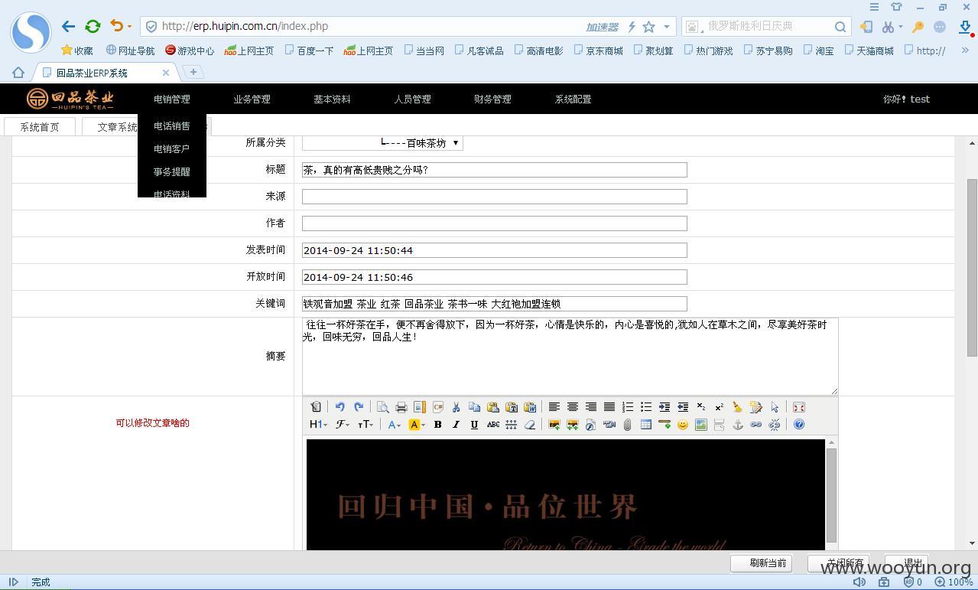Click the 发表时间 publish time field
This screenshot has width=978, height=590.
click(x=494, y=250)
